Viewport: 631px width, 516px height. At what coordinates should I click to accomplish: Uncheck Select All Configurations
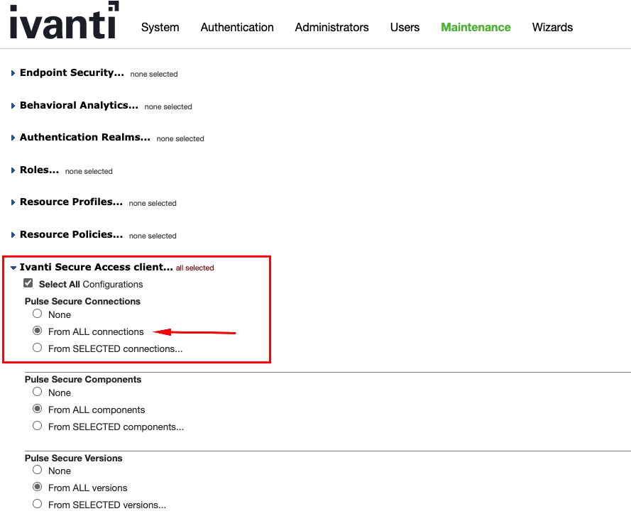point(27,282)
